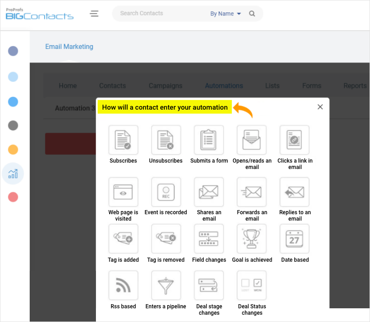Viewport: 370px width, 322px height.
Task: Go to the Forms tab
Action: 312,85
